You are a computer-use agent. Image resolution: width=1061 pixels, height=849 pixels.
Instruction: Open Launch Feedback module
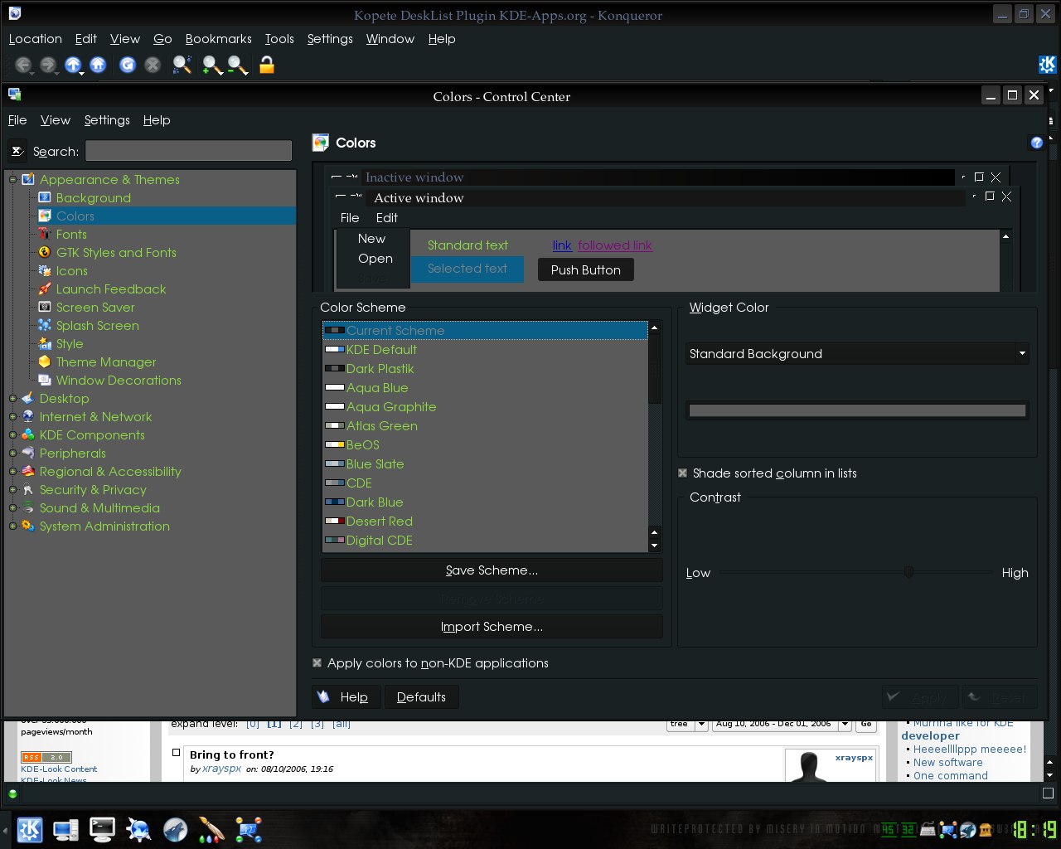(x=111, y=289)
